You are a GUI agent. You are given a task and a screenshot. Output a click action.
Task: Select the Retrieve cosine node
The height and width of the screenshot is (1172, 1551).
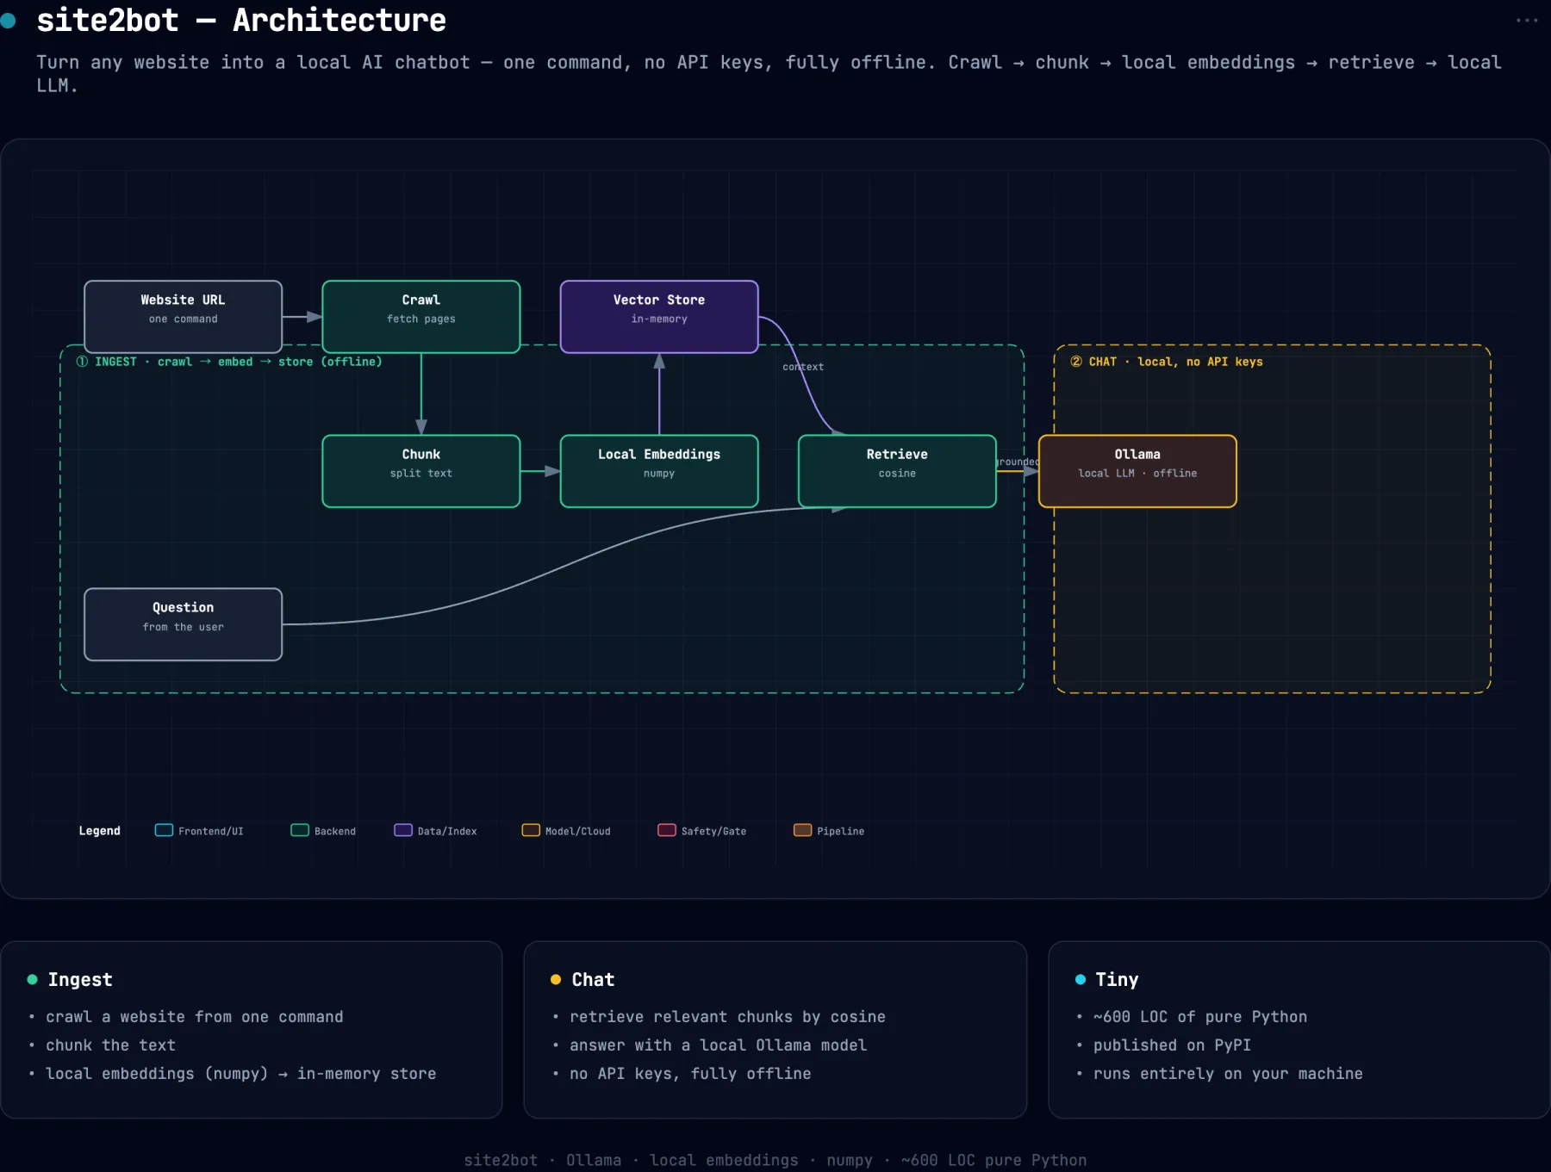tap(897, 471)
